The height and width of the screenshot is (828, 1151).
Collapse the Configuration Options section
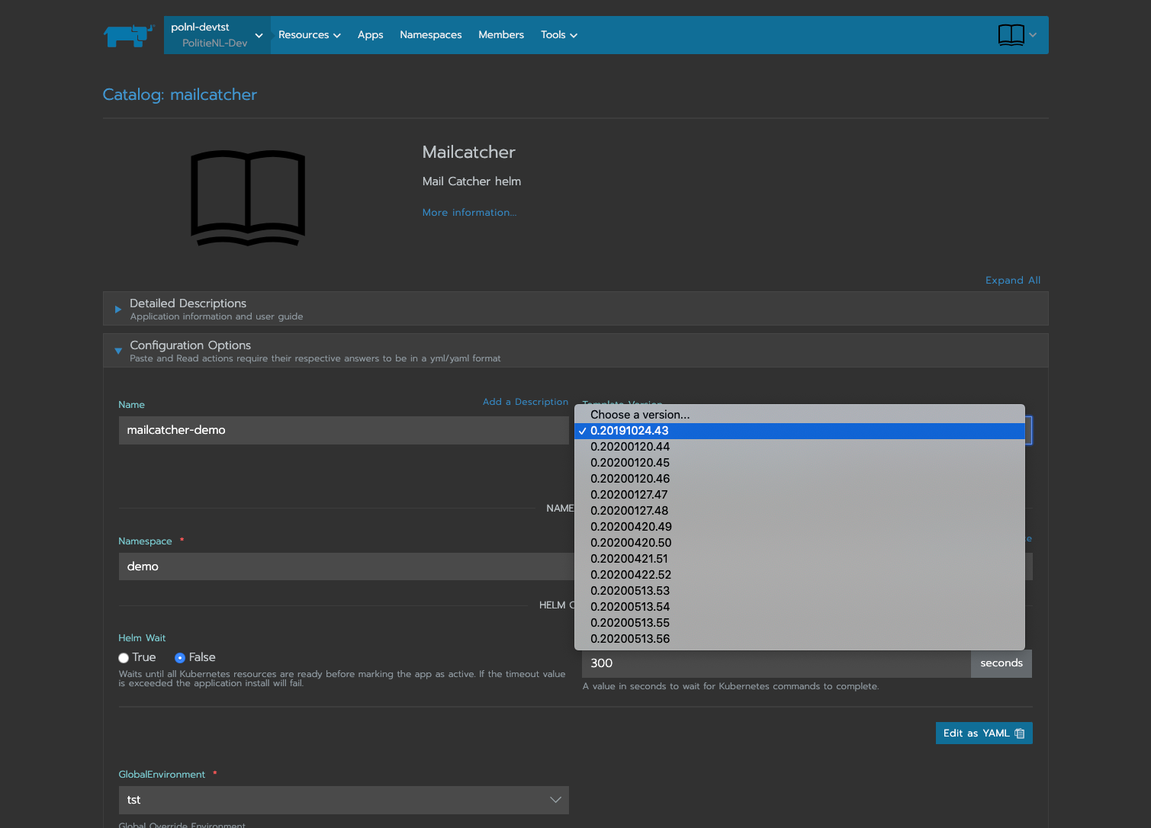(x=576, y=351)
